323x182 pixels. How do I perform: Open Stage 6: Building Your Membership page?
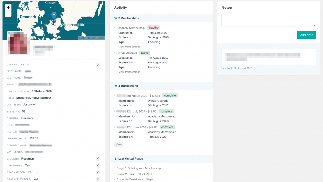coord(138,168)
